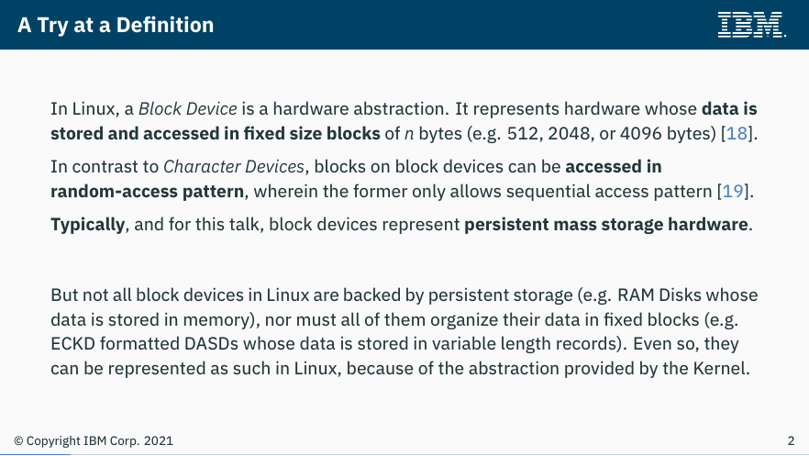Click bold text 'persistent mass storage hardware'
This screenshot has height=456, width=809.
(x=606, y=225)
